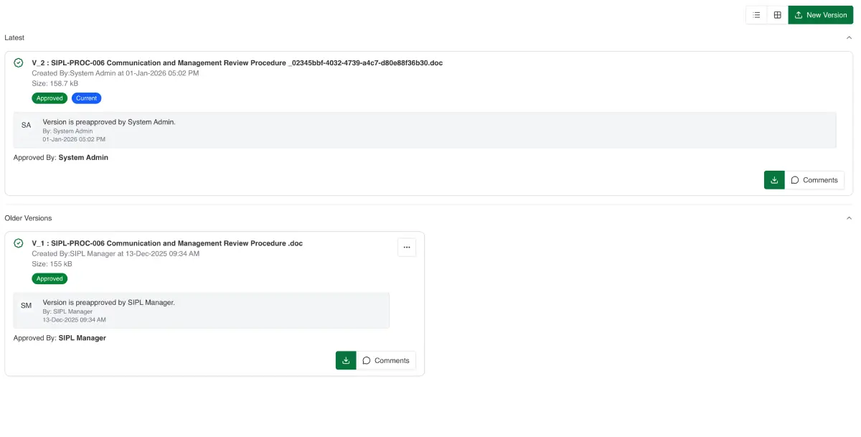Download the V_1 older version file
The width and height of the screenshot is (861, 437).
pyautogui.click(x=345, y=360)
